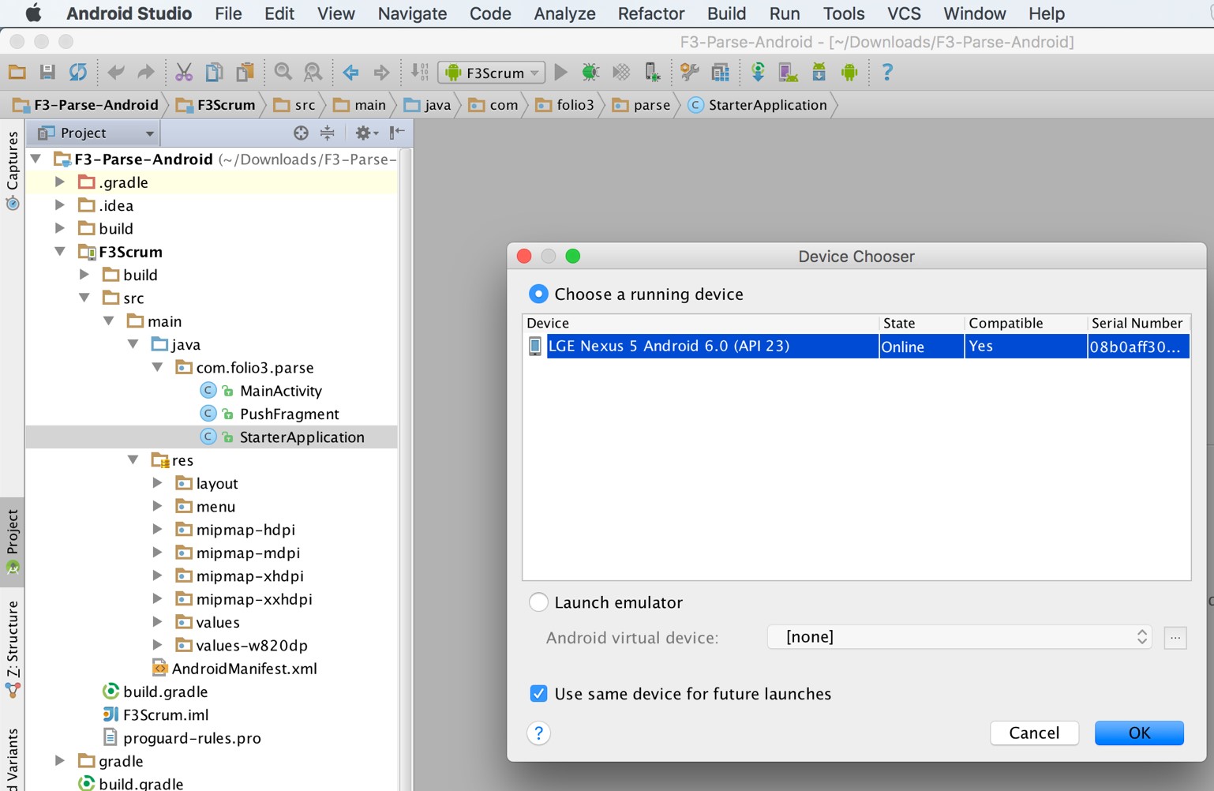Click the Serial Number column header
Viewport: 1214px width, 791px height.
(x=1137, y=323)
